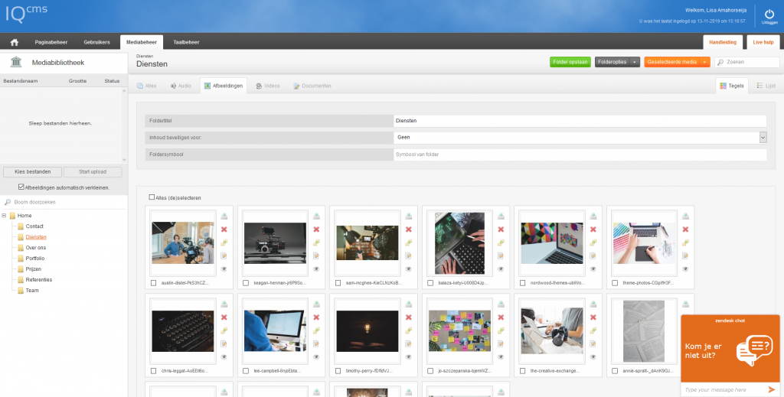Click the Start upload button
The height and width of the screenshot is (397, 784).
click(93, 172)
